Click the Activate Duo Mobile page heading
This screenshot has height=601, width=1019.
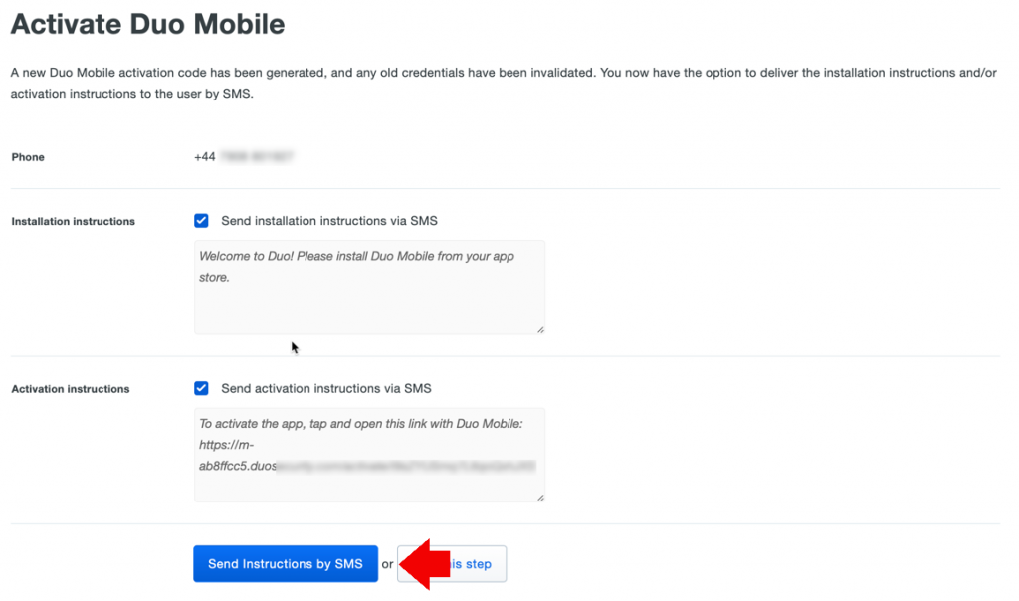click(146, 24)
